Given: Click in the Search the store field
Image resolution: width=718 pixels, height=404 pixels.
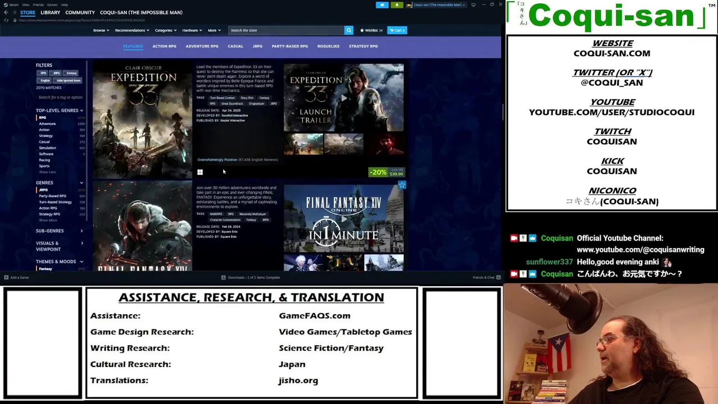Looking at the screenshot, I should coord(286,30).
